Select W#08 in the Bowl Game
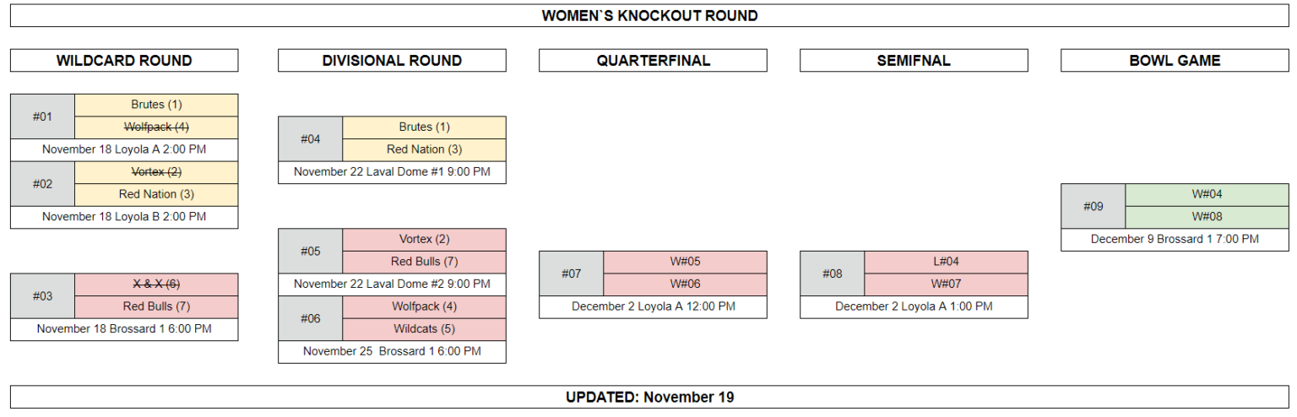The image size is (1297, 417). tap(1207, 217)
